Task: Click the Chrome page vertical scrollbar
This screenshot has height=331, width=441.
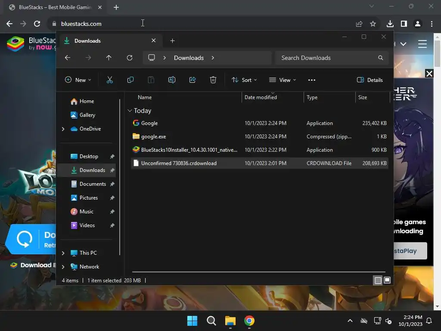Action: [437, 53]
